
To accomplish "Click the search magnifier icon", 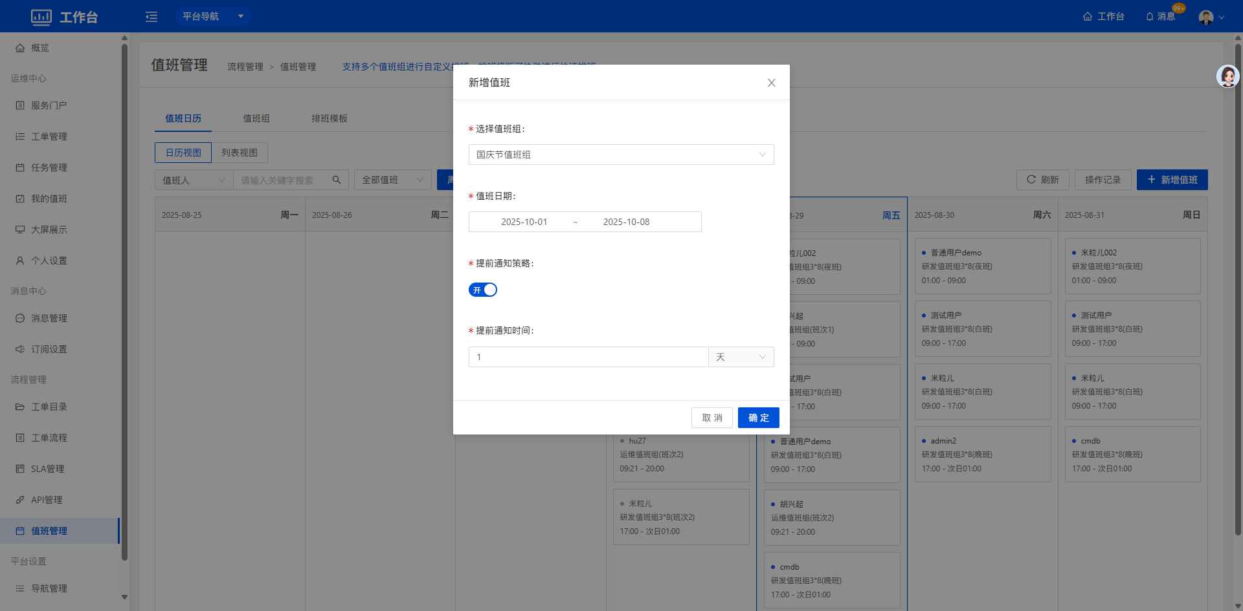I will pos(337,180).
